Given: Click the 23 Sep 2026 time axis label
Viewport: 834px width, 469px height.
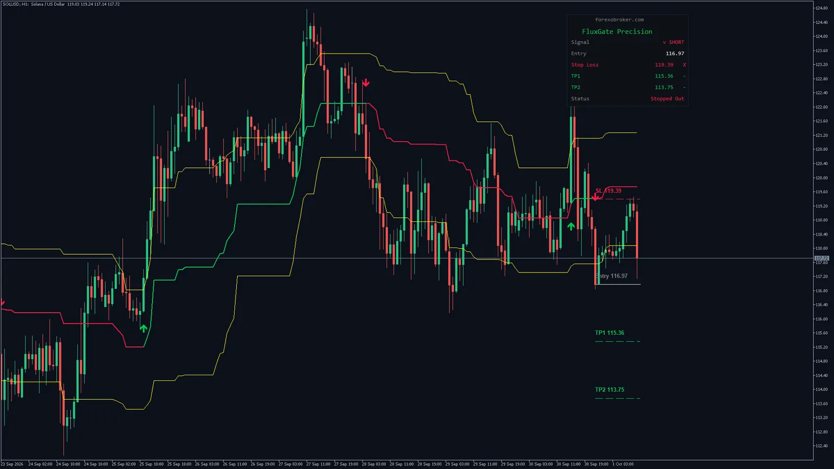Looking at the screenshot, I should 12,464.
